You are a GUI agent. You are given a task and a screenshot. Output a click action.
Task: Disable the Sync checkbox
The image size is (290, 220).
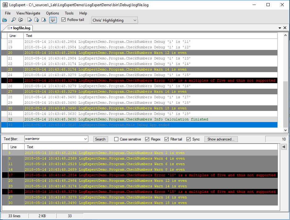point(188,139)
